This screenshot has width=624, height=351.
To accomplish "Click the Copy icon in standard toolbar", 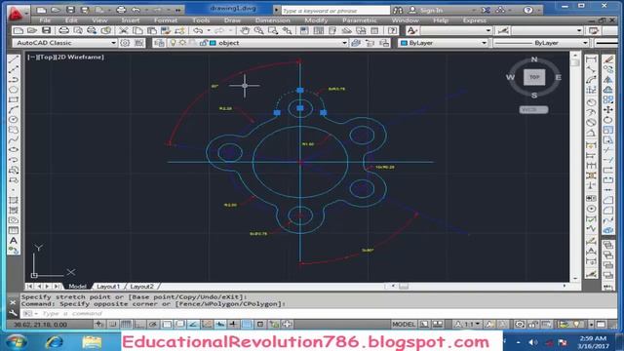I will (x=137, y=30).
